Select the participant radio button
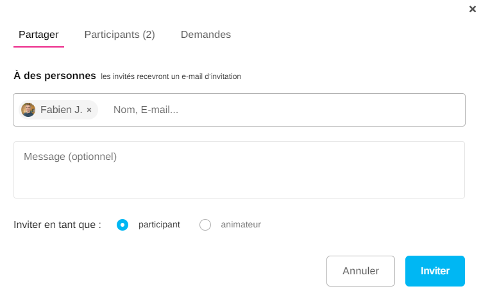This screenshot has height=300, width=481. point(122,225)
